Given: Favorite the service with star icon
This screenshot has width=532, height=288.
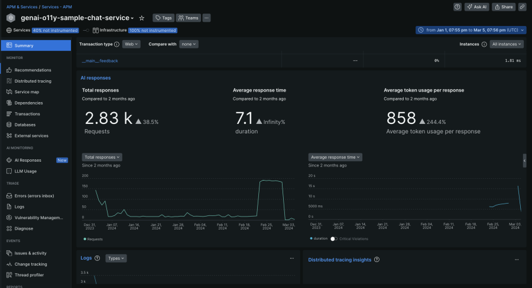Looking at the screenshot, I should pos(142,18).
